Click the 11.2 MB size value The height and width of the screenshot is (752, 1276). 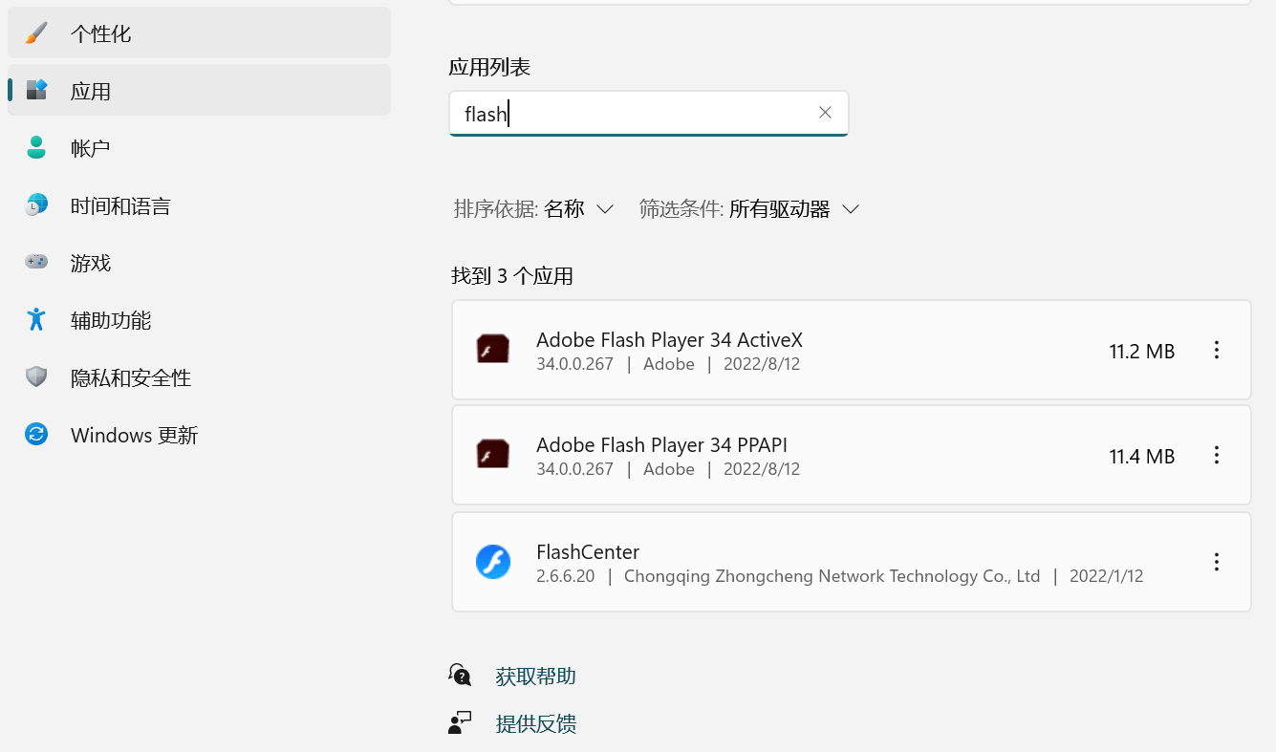[x=1141, y=352]
